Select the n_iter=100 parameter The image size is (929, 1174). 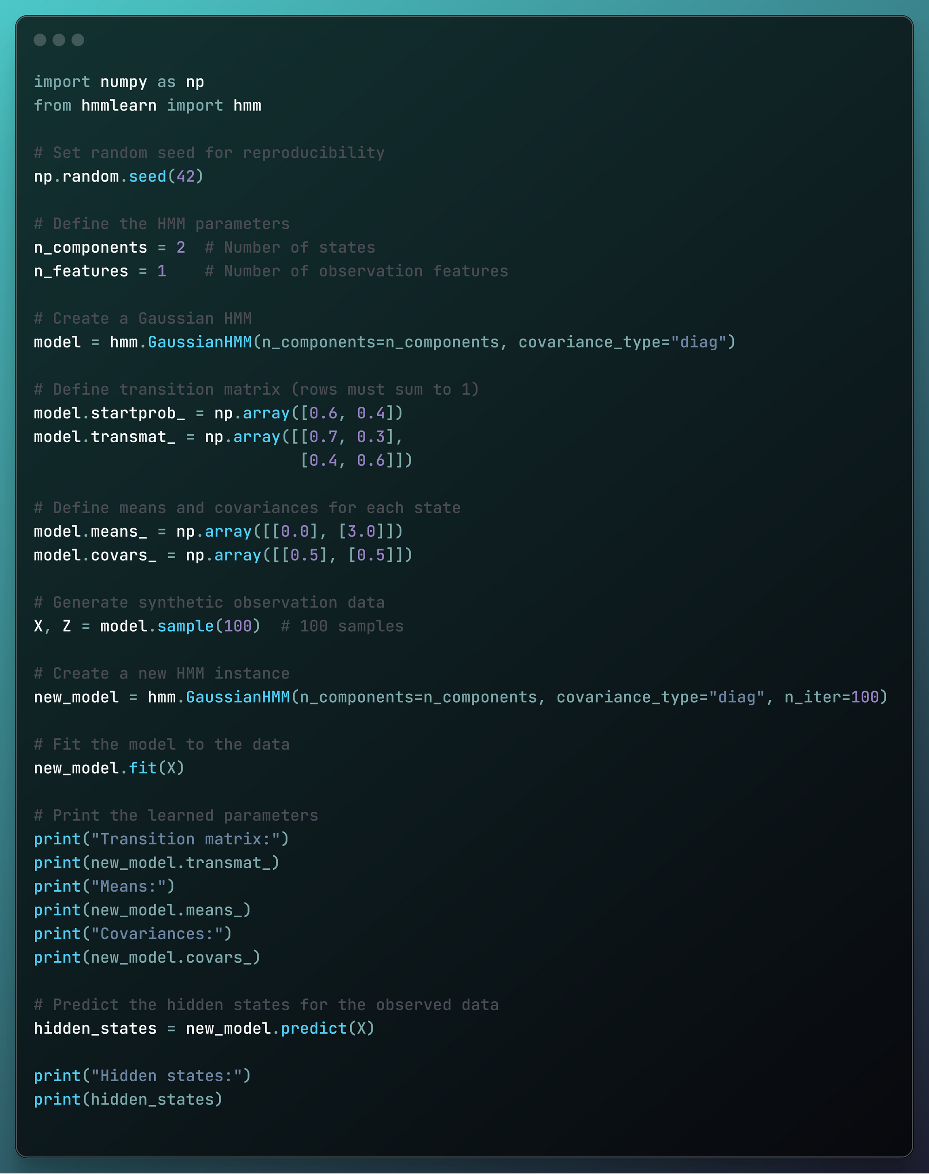coord(835,697)
